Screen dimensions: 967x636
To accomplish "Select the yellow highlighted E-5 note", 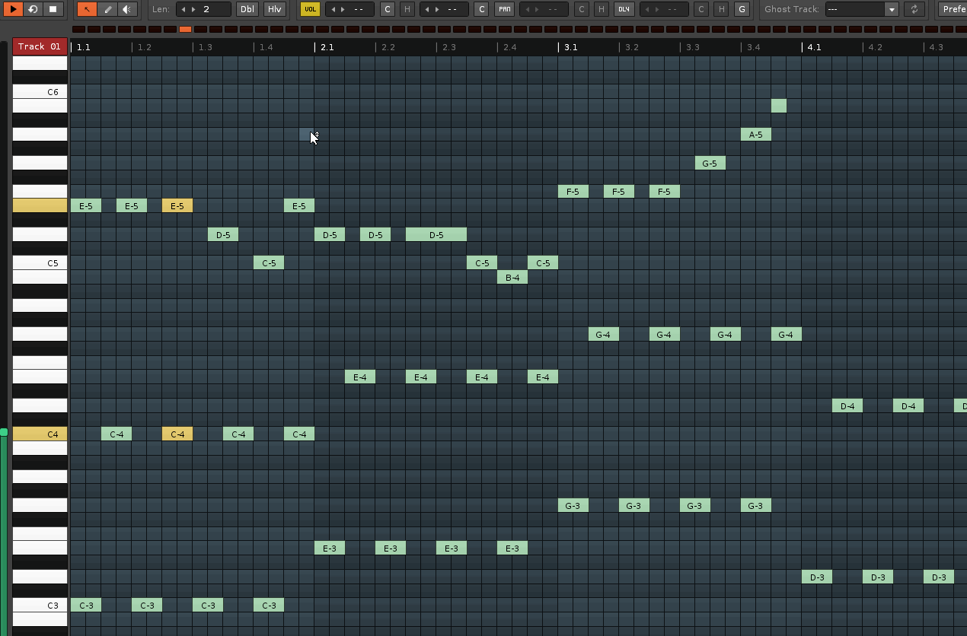I will (177, 206).
